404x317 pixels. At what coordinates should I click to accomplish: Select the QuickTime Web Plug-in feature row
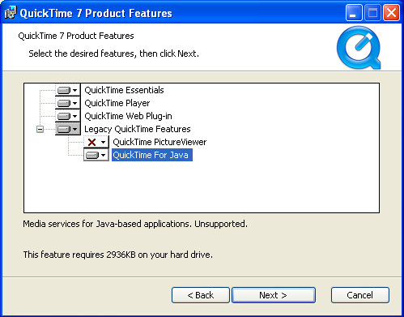pyautogui.click(x=128, y=116)
